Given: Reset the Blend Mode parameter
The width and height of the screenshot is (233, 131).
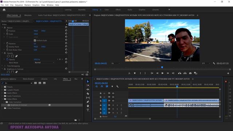Looking at the screenshot, I should (66, 62).
